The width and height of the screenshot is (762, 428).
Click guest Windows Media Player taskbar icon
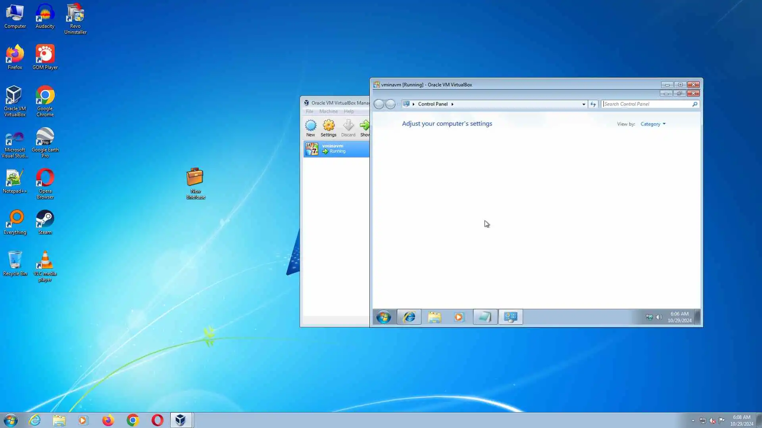459,317
